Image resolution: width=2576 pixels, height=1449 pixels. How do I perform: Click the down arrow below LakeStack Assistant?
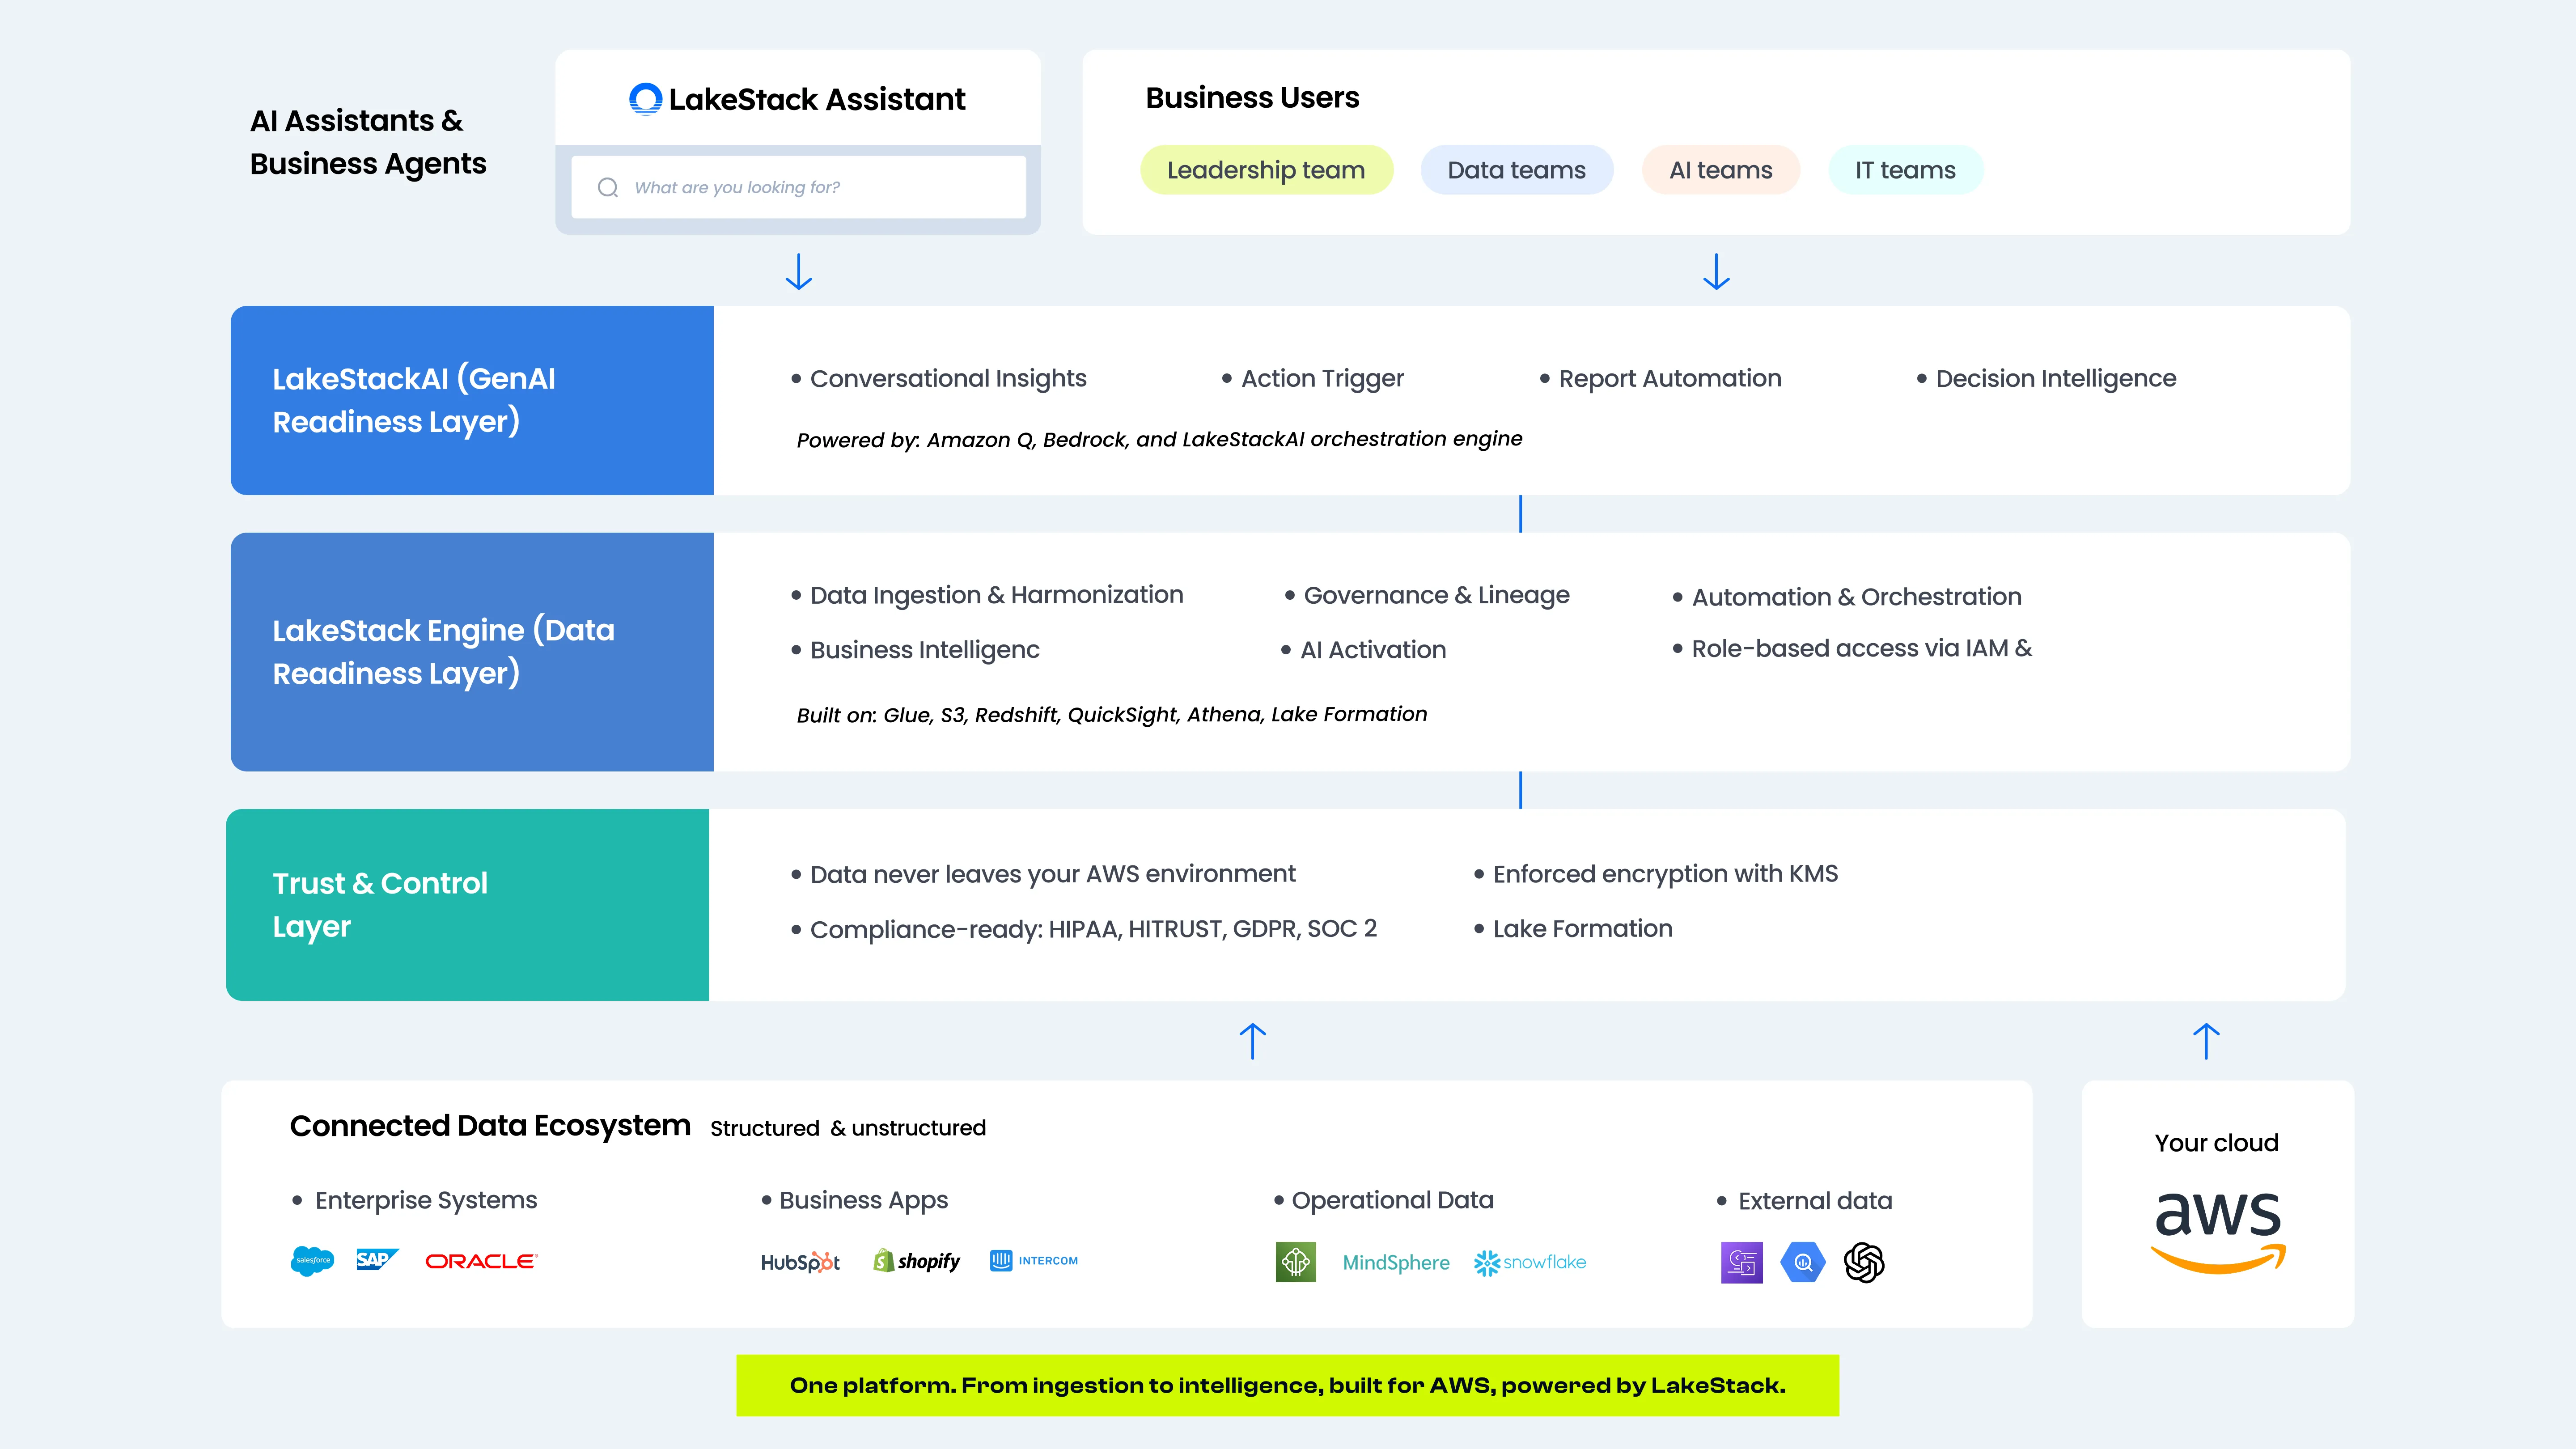click(x=798, y=271)
